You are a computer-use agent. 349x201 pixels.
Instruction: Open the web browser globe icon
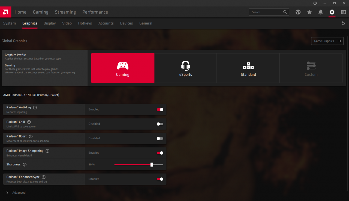coord(298,12)
